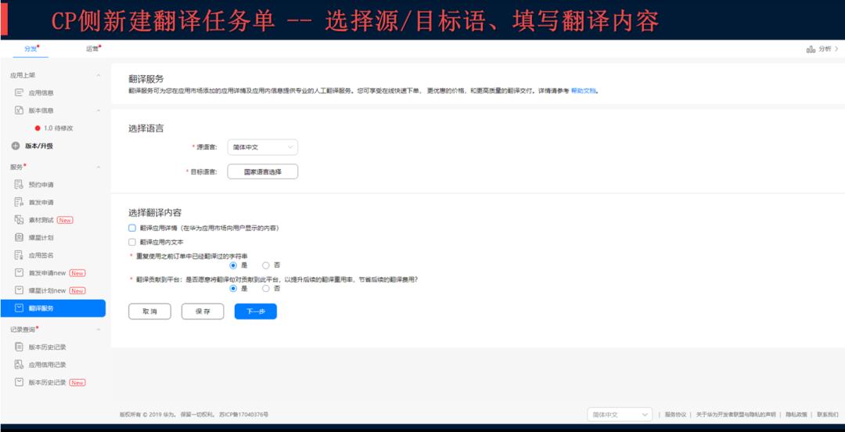Click the New badge beside 素材测试
Screen dimensions: 845x432
pos(65,220)
